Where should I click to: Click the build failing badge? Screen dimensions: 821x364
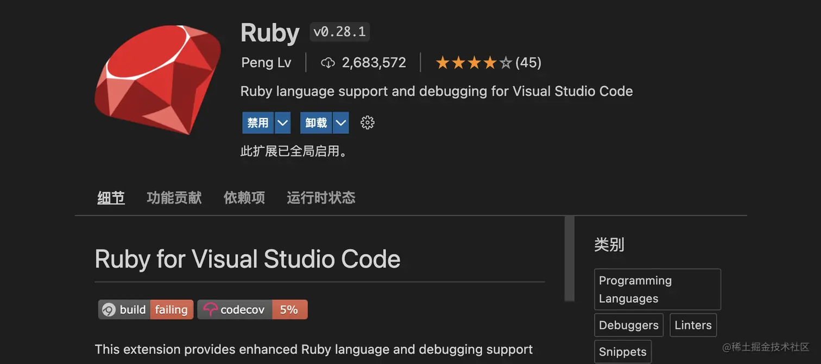click(146, 310)
